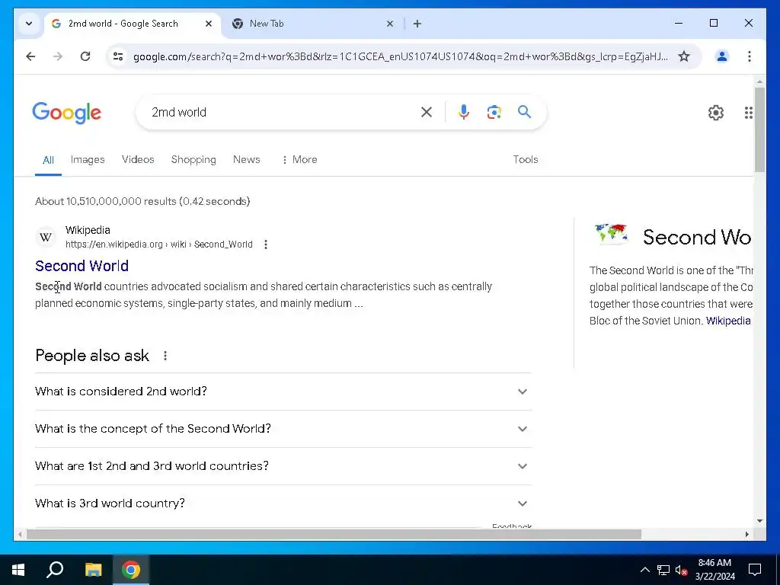Close the 2md world Google Search tab
This screenshot has width=780, height=585.
[x=209, y=24]
